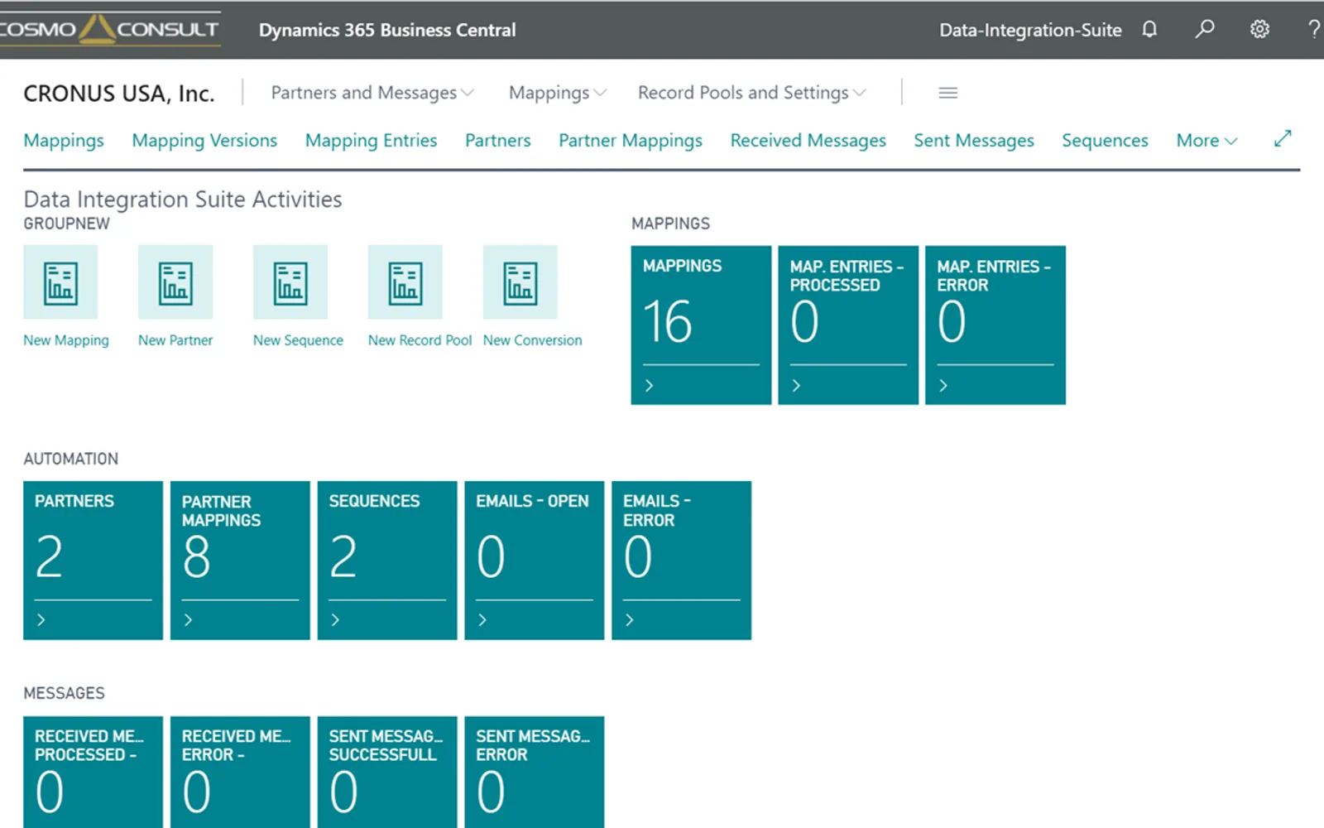Click the arrow in Map. Entries - Processed tile
Viewport: 1324px width, 828px height.
[797, 386]
